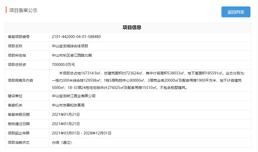Viewport: 258px width, 152px height.
Task: Select the company 中山宝龙岐江置业有限公司
Action: click(x=74, y=96)
